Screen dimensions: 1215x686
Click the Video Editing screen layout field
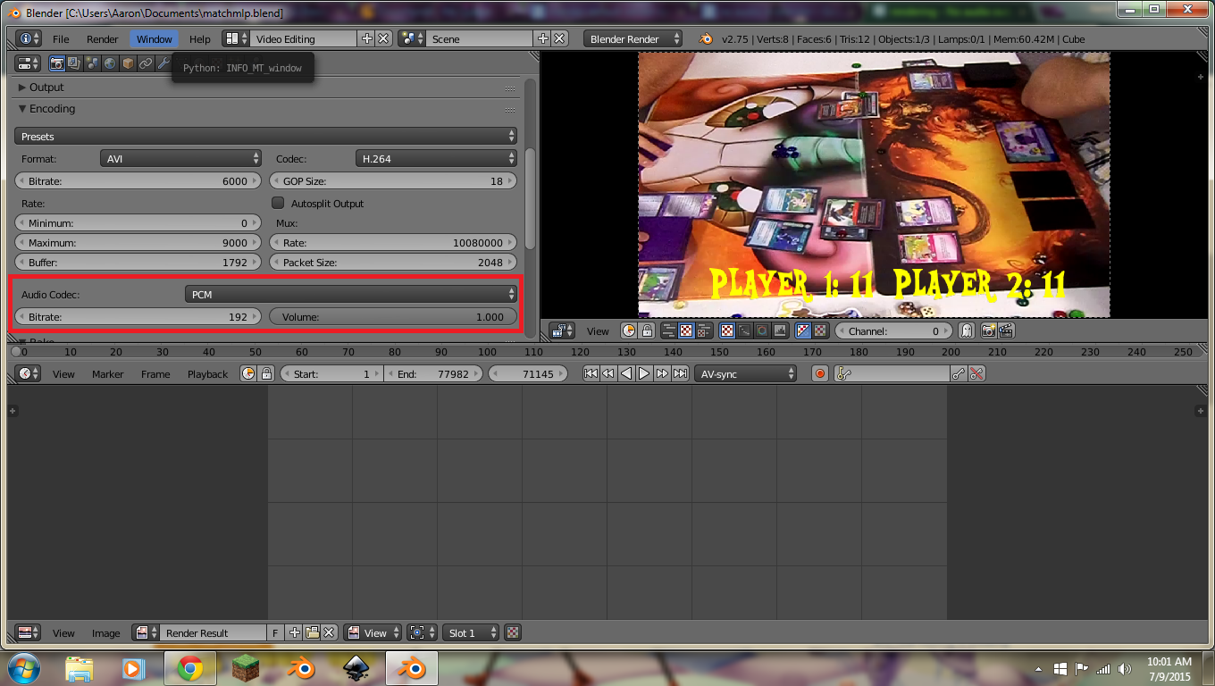303,38
